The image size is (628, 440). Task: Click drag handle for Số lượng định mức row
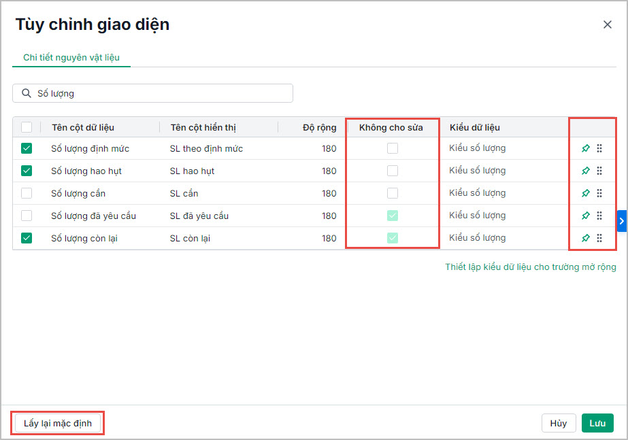click(599, 148)
